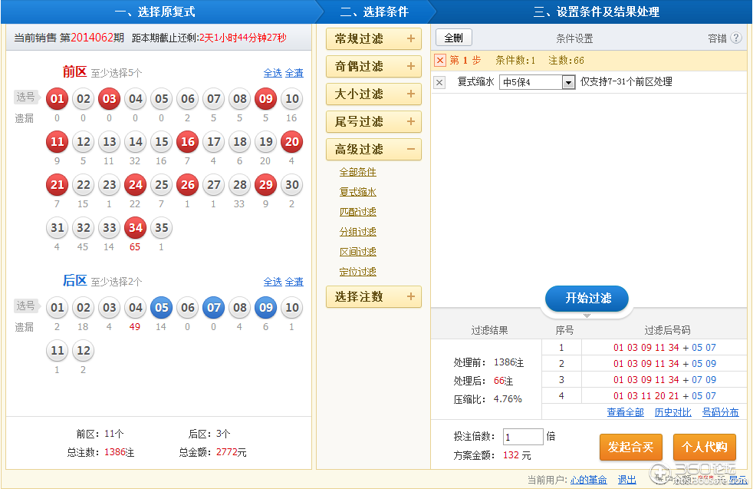Toggle front-zone ball 34 off
This screenshot has width=753, height=489.
pyautogui.click(x=136, y=228)
